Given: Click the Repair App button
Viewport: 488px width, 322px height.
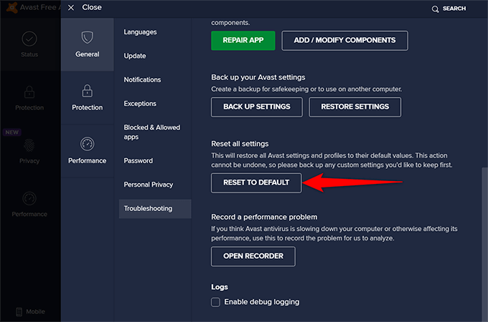Looking at the screenshot, I should pos(243,40).
